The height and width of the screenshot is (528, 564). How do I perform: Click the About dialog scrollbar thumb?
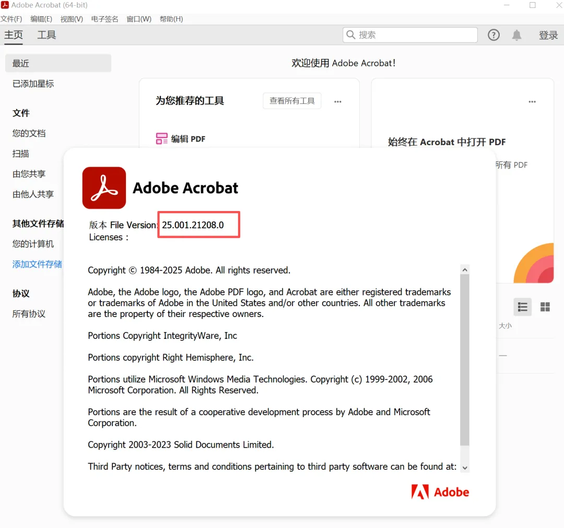tap(465, 360)
